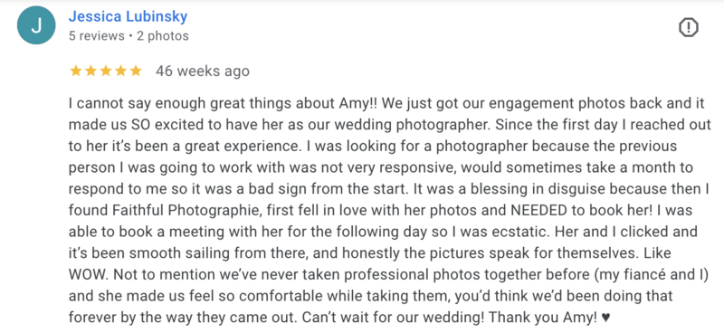Select the first gold rating star

pyautogui.click(x=75, y=71)
